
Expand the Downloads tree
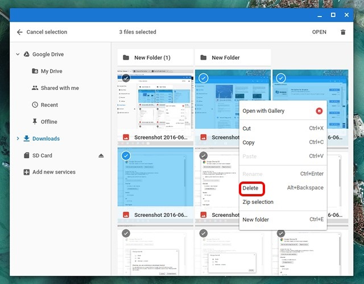[x=18, y=138]
